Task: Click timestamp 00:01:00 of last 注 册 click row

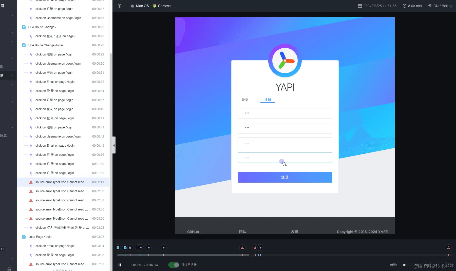Action: point(98,173)
